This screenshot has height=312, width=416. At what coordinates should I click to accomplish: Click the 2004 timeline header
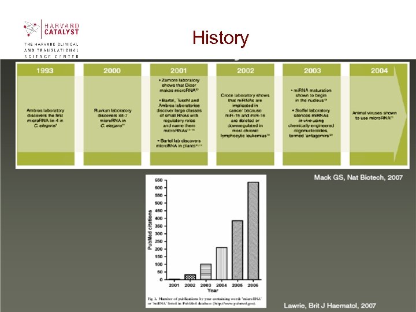pyautogui.click(x=379, y=70)
